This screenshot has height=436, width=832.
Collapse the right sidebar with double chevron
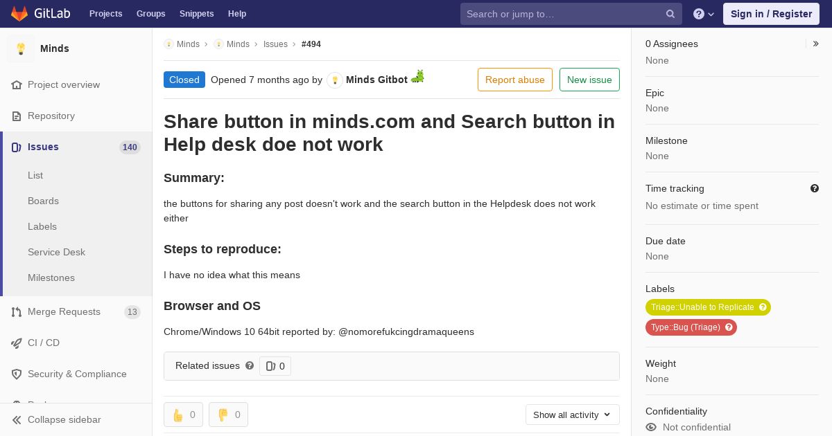click(816, 44)
